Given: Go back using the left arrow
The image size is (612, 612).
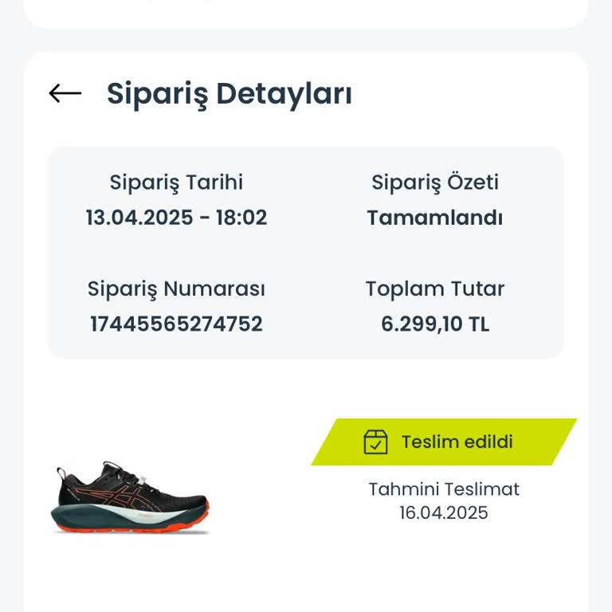Looking at the screenshot, I should coord(65,93).
